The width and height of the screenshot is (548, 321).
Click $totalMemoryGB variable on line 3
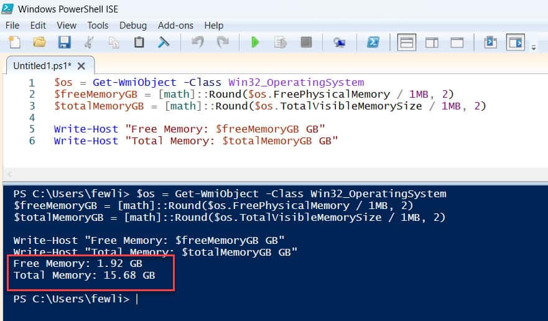[x=99, y=106]
